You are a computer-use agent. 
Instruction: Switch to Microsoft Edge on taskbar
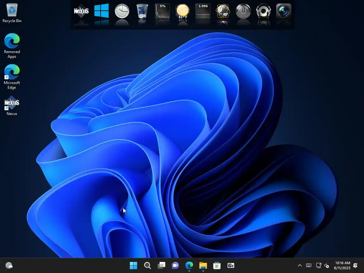[x=189, y=265]
